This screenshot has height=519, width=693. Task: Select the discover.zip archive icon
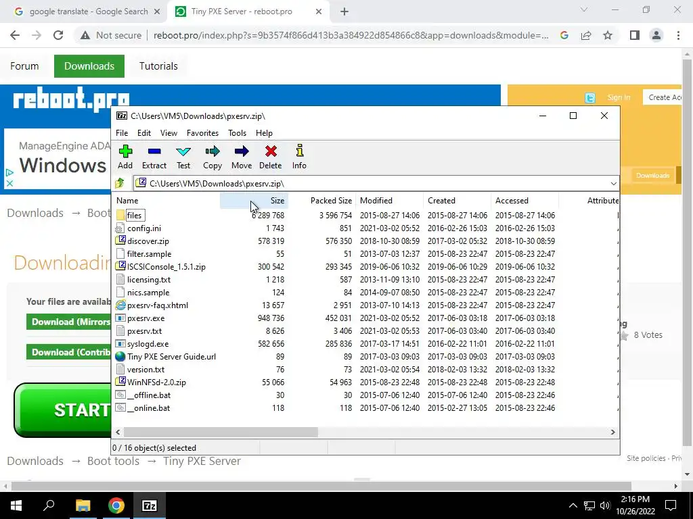[120, 241]
